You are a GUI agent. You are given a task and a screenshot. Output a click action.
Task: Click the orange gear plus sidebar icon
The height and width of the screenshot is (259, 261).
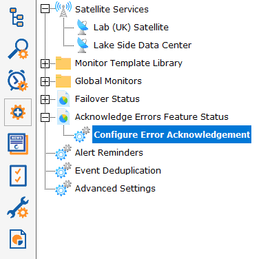coord(18,112)
